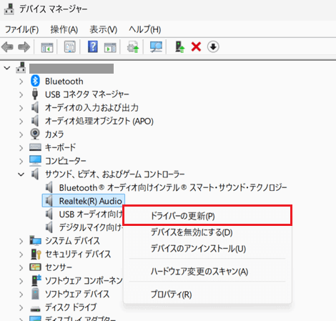Screen dimensions: 336x321
Task: Select Realtek(R) Audio device row
Action: tap(84, 201)
